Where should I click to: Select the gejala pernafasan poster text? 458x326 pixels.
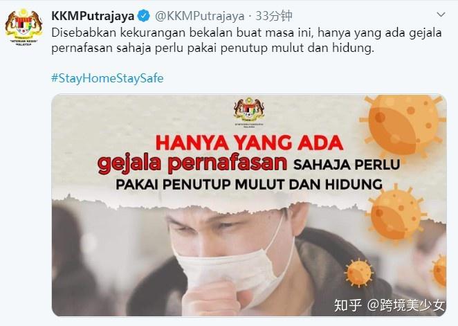point(192,163)
